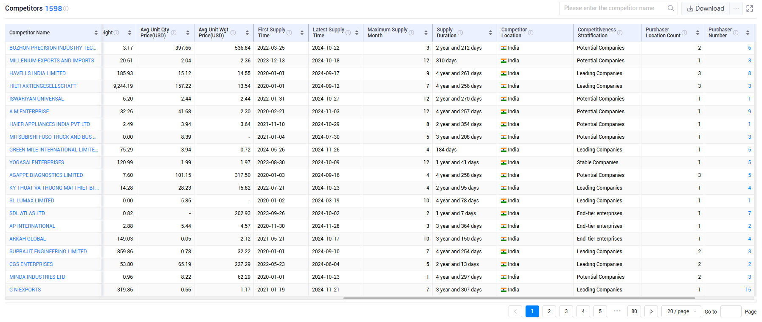The height and width of the screenshot is (322, 762).
Task: Click the Go to page input box
Action: pyautogui.click(x=731, y=311)
